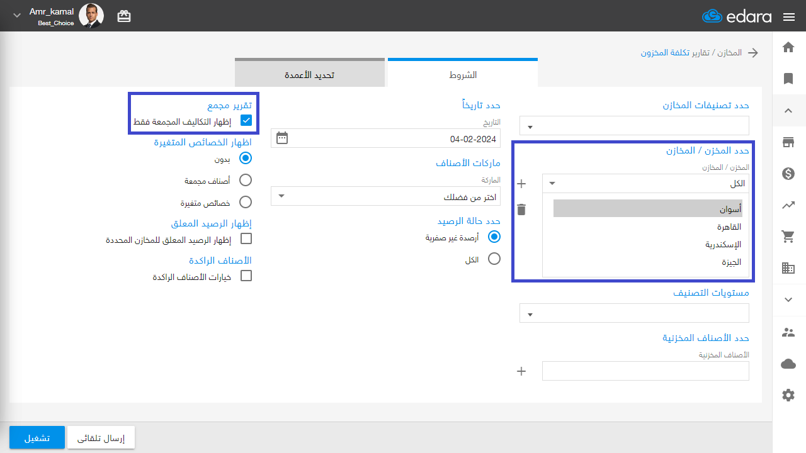806x453 pixels.
Task: Click the edara logo
Action: click(737, 16)
